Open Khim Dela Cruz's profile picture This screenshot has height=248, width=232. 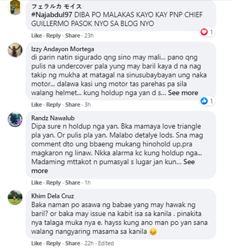tap(15, 197)
